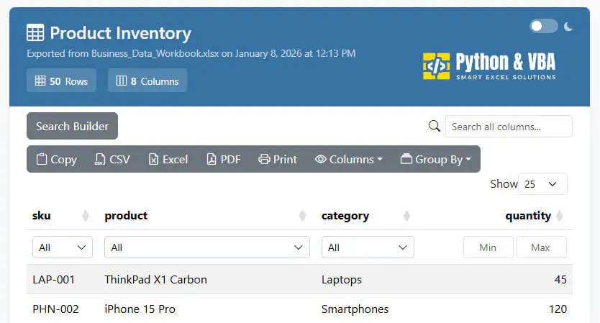Screen dimensions: 600x323
Task: Open the Search Builder
Action: (x=72, y=127)
